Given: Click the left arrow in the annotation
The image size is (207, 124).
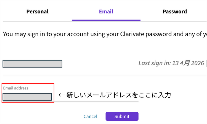Looking at the screenshot, I should (x=62, y=95).
